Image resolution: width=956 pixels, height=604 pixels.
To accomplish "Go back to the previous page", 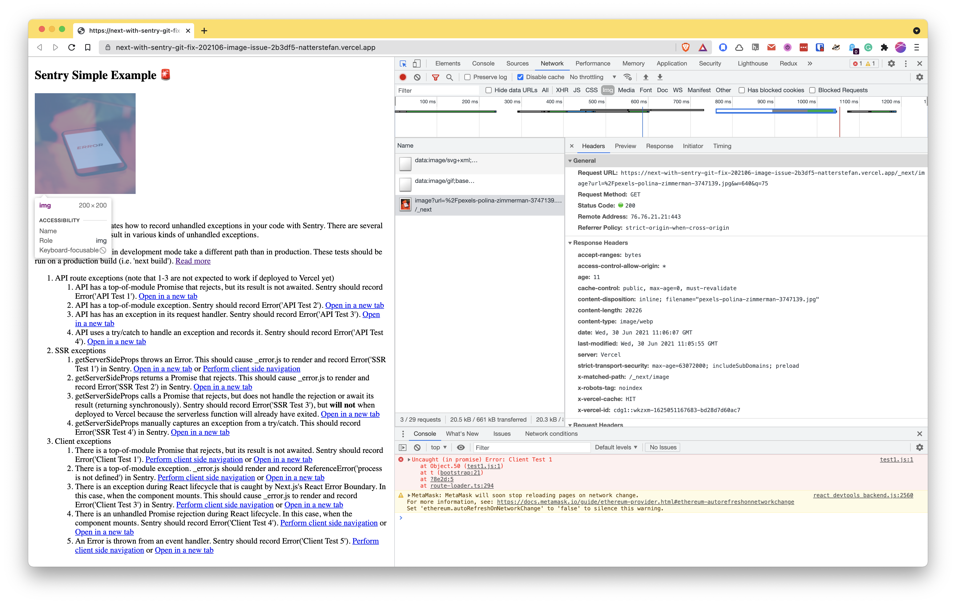I will 39,48.
